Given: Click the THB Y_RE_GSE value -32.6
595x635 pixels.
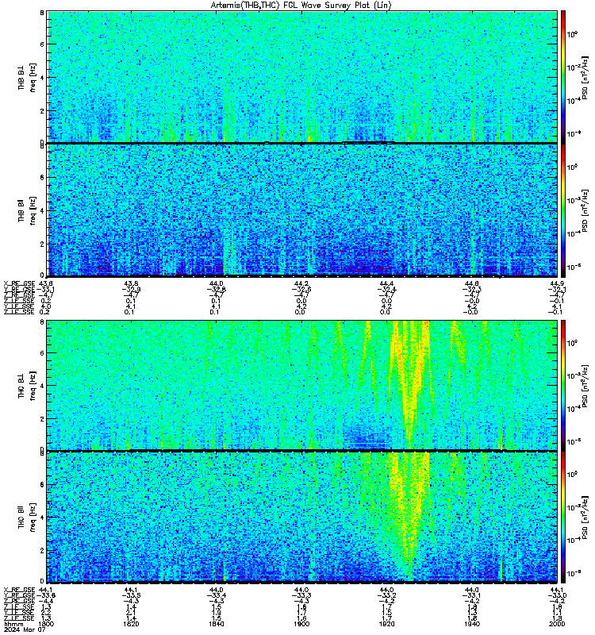Looking at the screenshot, I should 301,289.
